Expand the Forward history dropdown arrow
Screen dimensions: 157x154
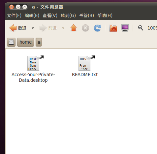63,28
